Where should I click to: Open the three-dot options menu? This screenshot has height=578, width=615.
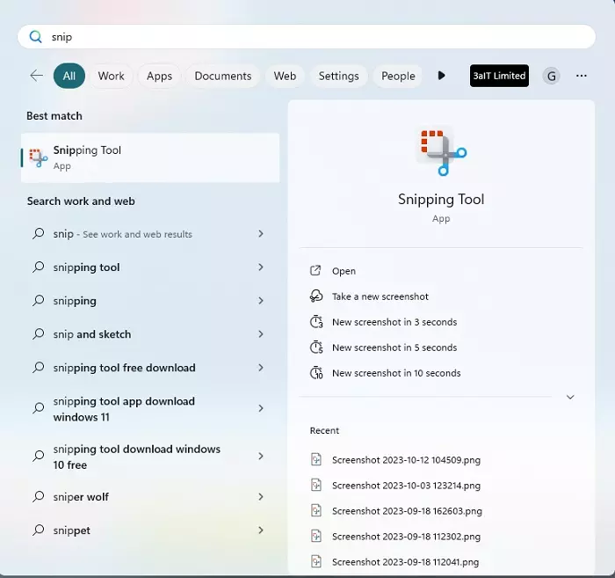pos(582,76)
